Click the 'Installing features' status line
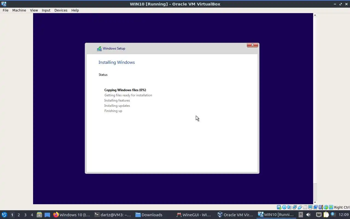350x219 pixels. coord(117,100)
